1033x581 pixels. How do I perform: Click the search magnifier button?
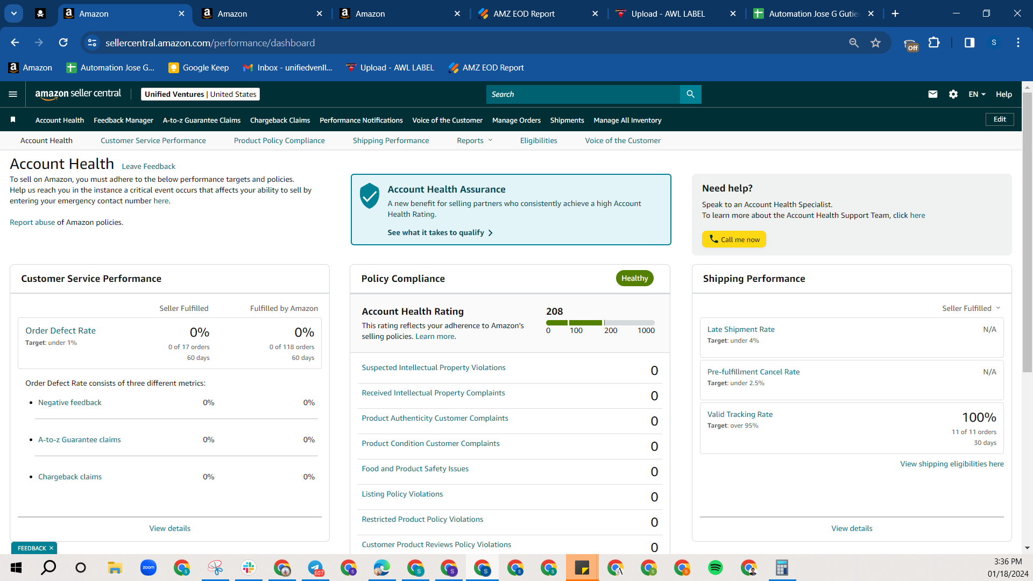(x=690, y=94)
